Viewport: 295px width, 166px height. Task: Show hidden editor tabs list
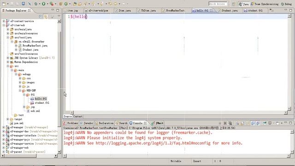coord(271,10)
